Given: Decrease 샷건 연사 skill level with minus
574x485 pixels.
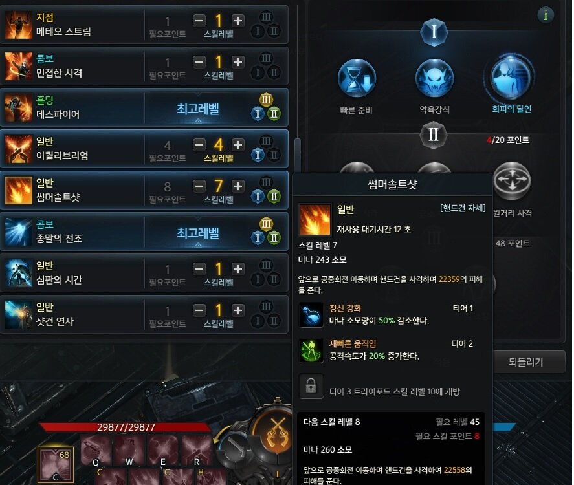Looking at the screenshot, I should (x=199, y=310).
